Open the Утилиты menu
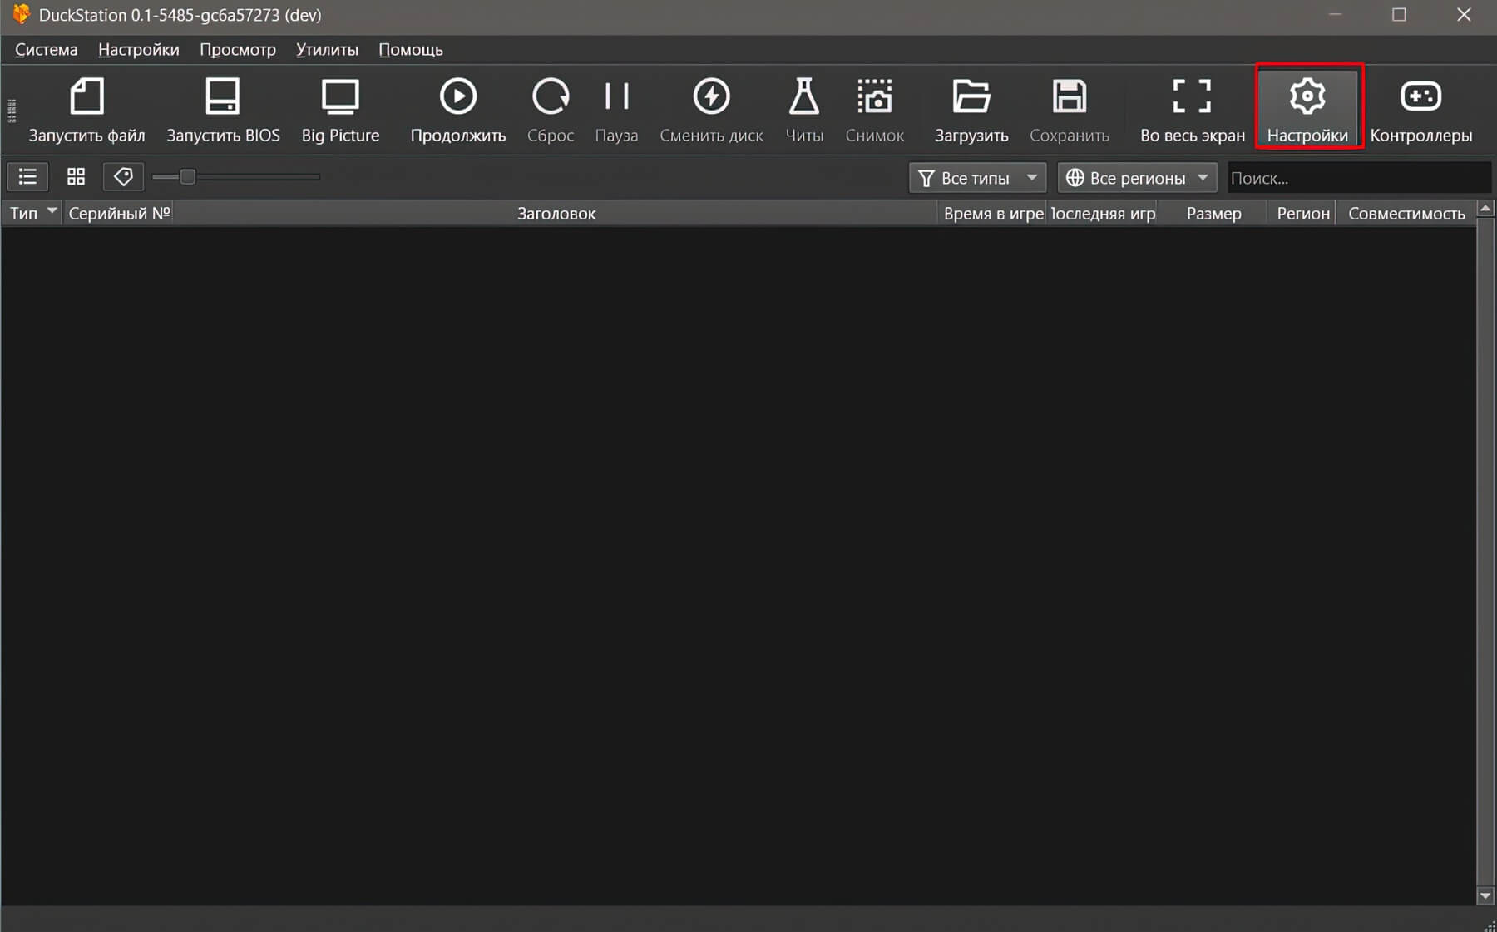 tap(328, 50)
